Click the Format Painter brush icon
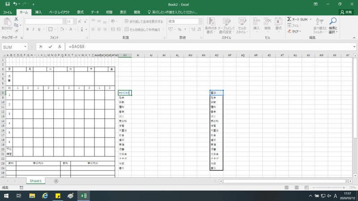The width and height of the screenshot is (358, 201). [16, 31]
